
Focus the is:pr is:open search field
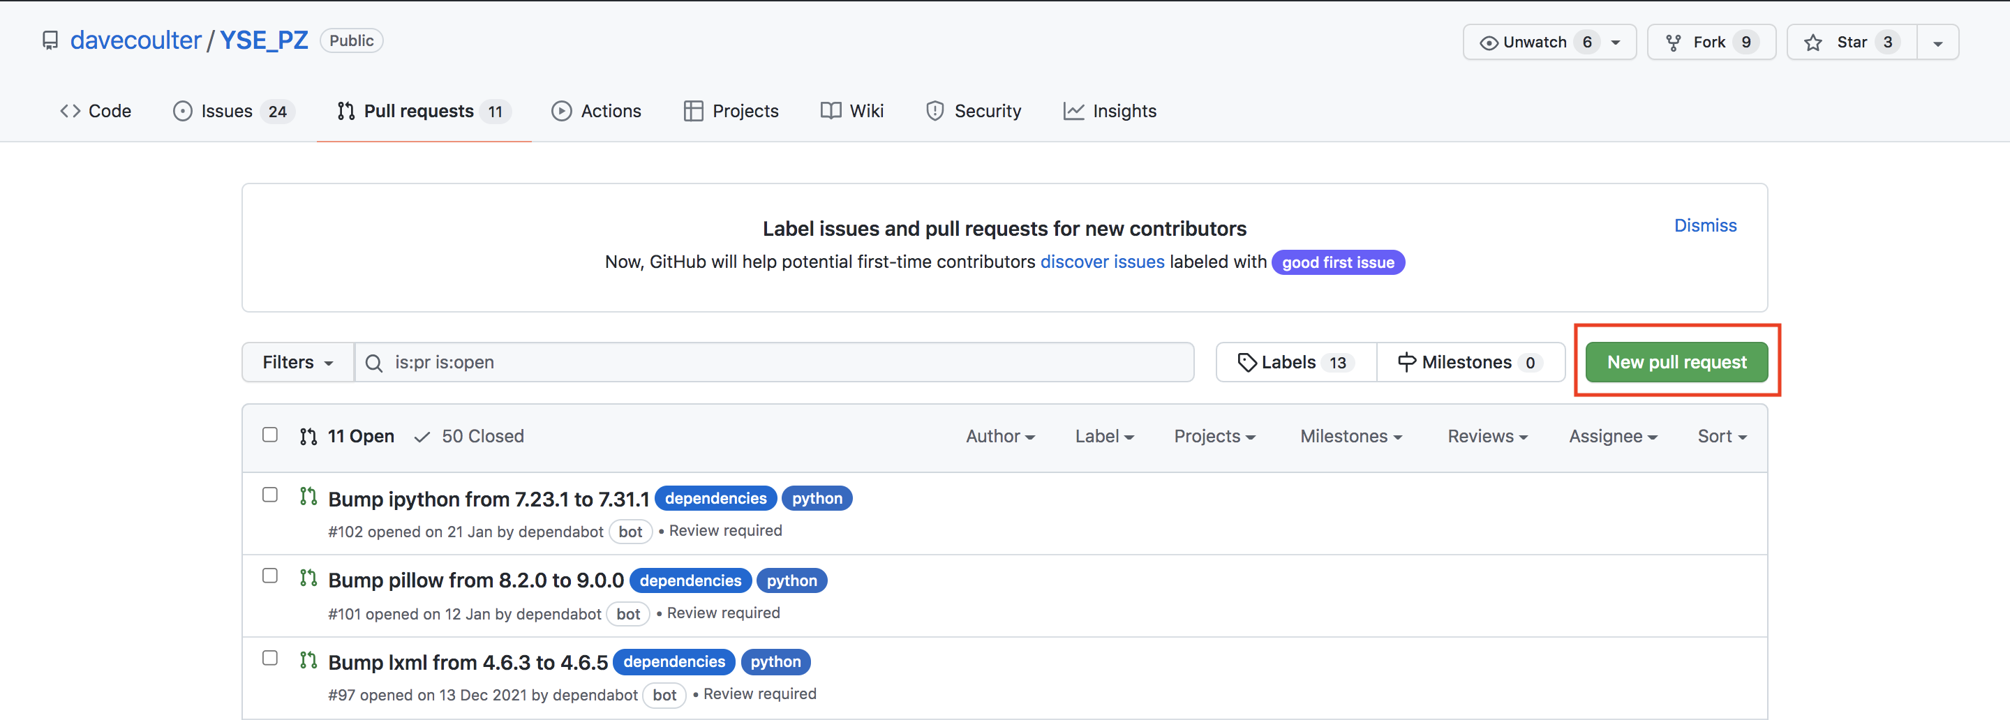click(774, 362)
